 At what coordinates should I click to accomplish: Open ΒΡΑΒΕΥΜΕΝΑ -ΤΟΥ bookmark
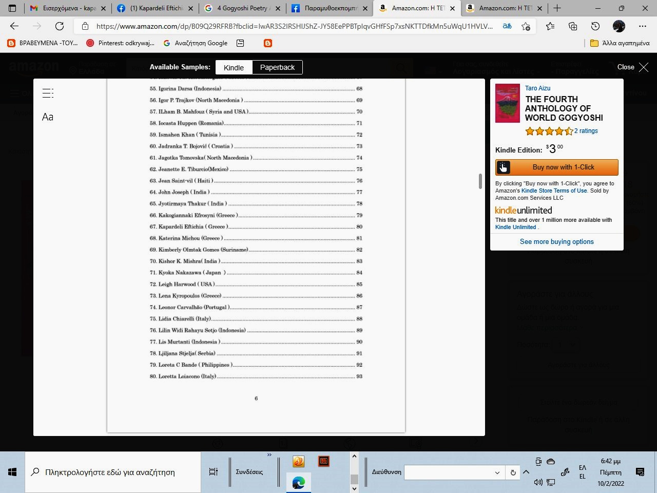pyautogui.click(x=43, y=43)
